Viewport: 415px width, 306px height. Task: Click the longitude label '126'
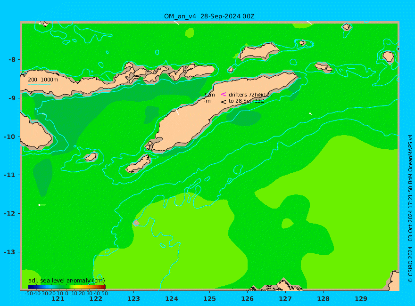point(248,299)
